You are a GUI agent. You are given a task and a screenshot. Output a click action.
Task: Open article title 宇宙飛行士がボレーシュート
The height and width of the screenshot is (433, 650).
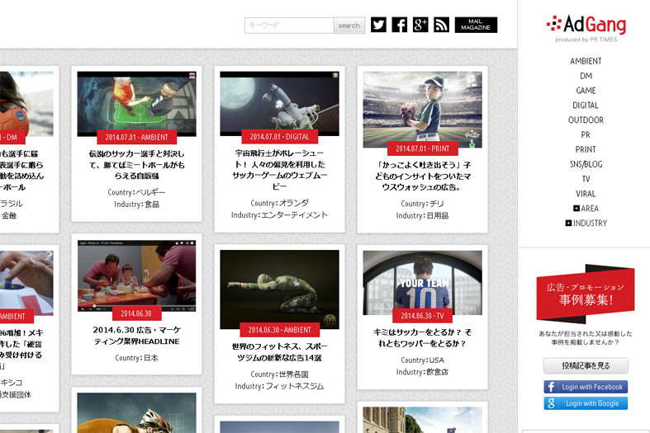[280, 170]
